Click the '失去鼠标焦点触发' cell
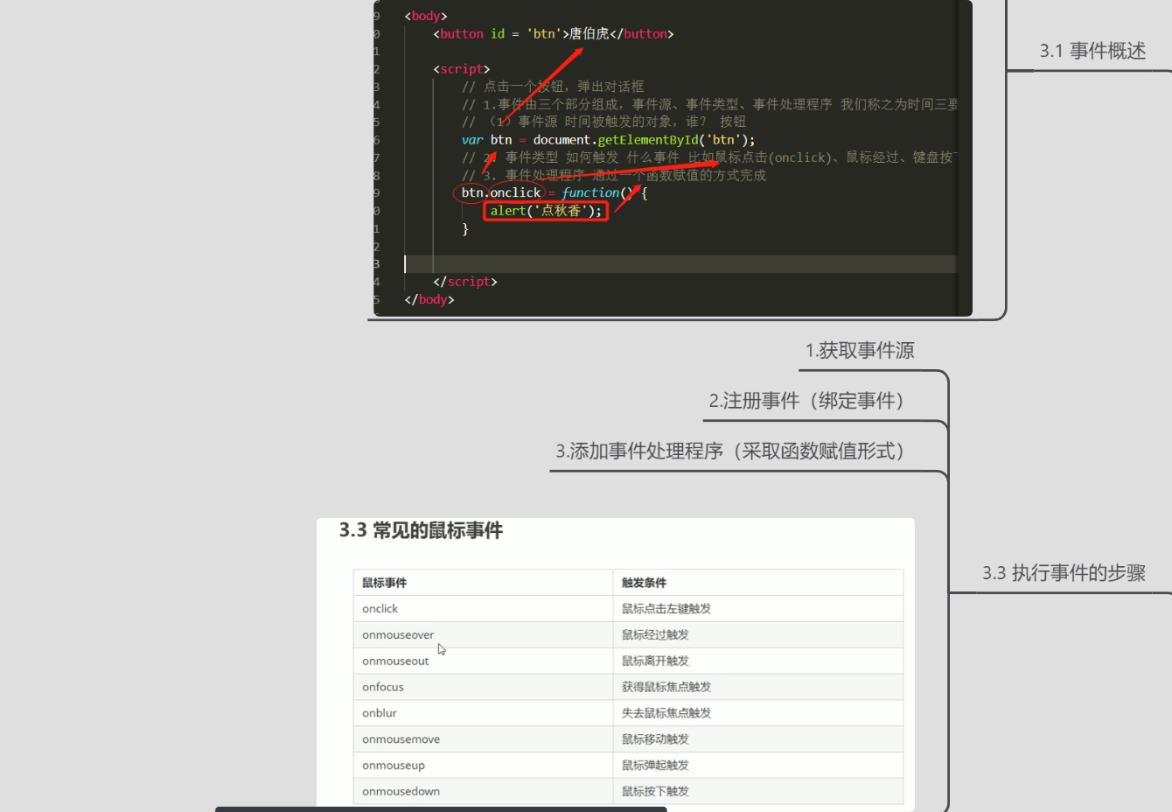This screenshot has width=1172, height=812. (758, 713)
